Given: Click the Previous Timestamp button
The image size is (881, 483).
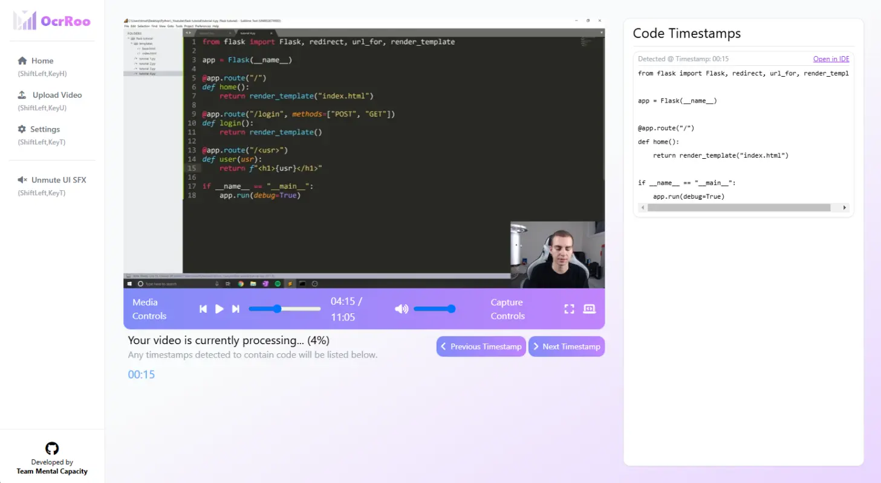Looking at the screenshot, I should pyautogui.click(x=481, y=347).
